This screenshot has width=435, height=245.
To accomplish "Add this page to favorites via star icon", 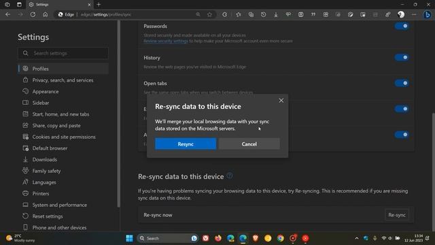I will tap(210, 14).
